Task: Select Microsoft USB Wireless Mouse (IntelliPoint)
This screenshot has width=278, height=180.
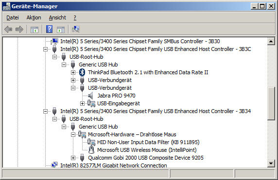Action: pyautogui.click(x=147, y=150)
